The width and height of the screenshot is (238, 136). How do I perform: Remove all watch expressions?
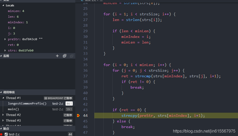click(x=72, y=56)
